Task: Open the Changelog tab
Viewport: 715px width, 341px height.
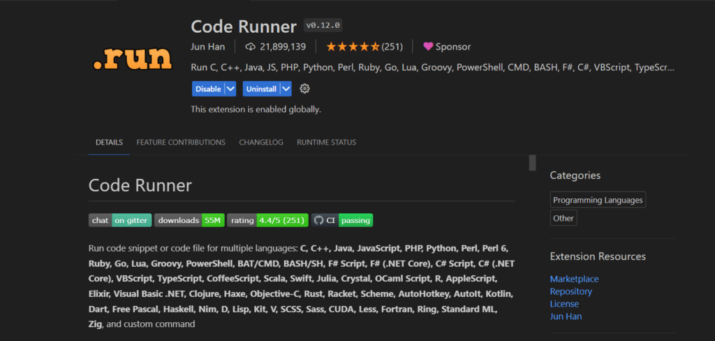Action: [x=261, y=143]
